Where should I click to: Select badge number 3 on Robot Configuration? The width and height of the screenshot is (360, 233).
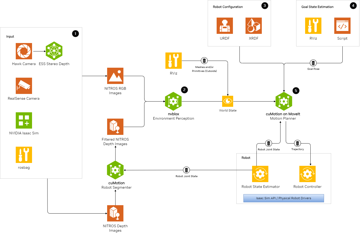pyautogui.click(x=265, y=5)
